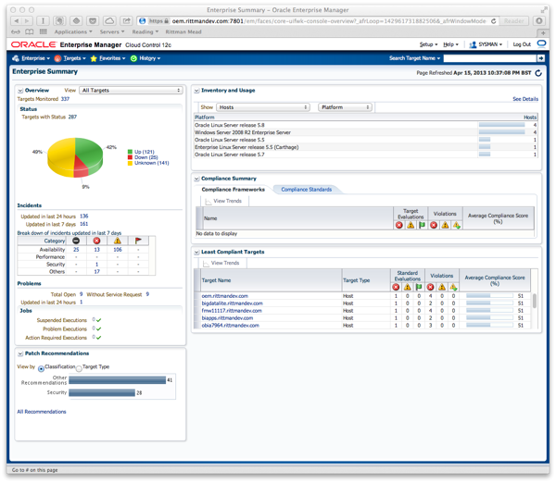Image resolution: width=556 pixels, height=483 pixels.
Task: Refresh the Enterprise Summary page icon
Action: click(538, 73)
